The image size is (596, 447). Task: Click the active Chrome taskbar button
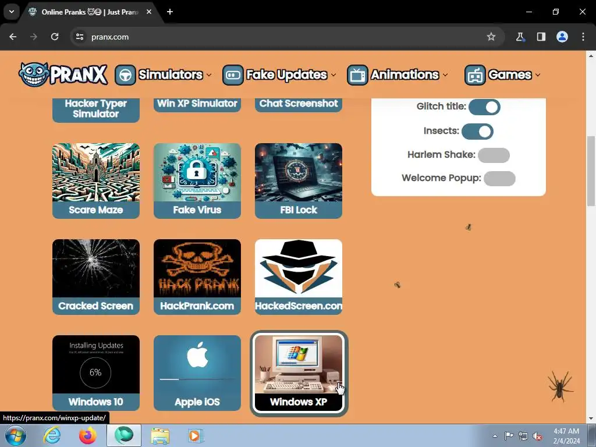point(124,435)
